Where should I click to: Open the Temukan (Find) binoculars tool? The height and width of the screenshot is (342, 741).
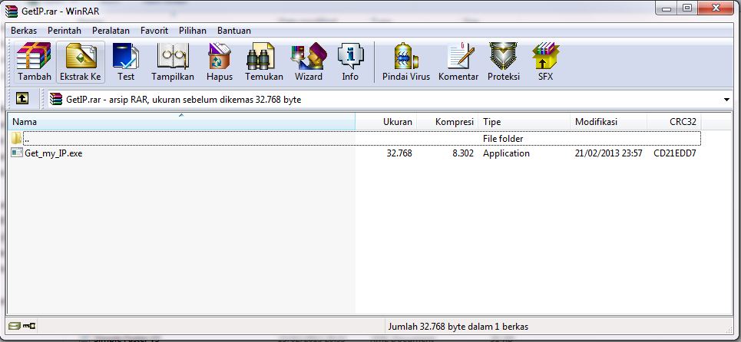[263, 62]
